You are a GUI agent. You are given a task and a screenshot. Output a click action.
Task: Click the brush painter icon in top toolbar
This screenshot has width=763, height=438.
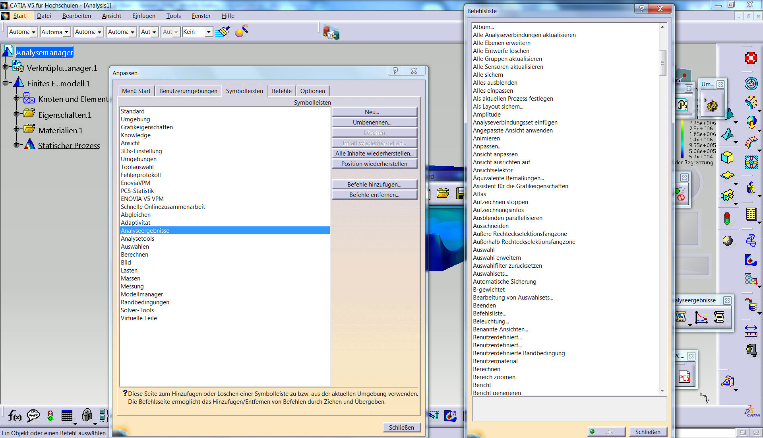tap(223, 31)
